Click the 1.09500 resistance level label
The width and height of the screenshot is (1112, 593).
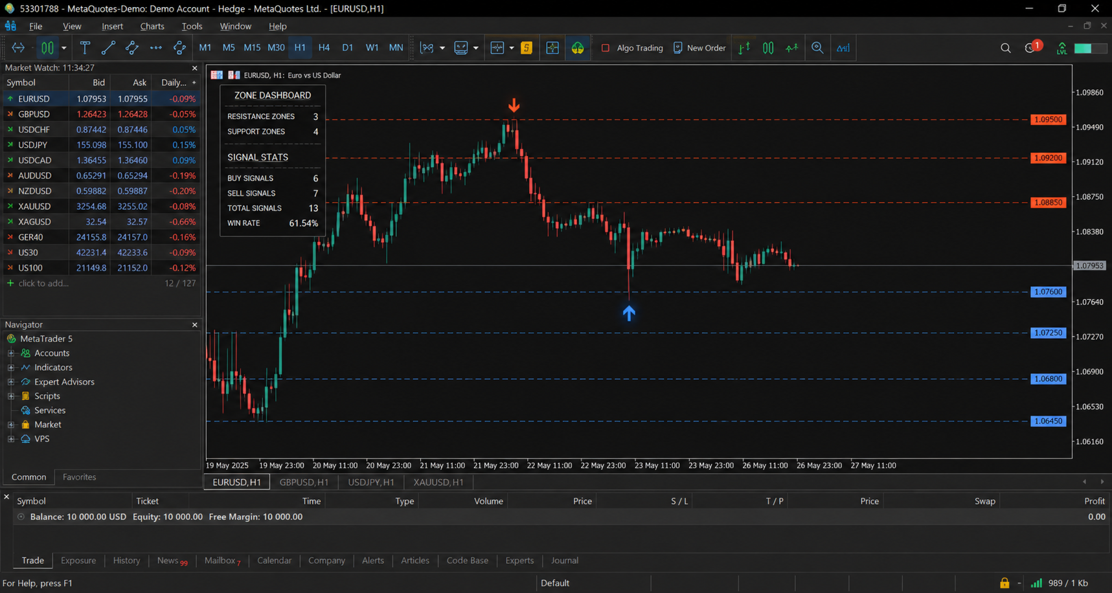pyautogui.click(x=1048, y=120)
